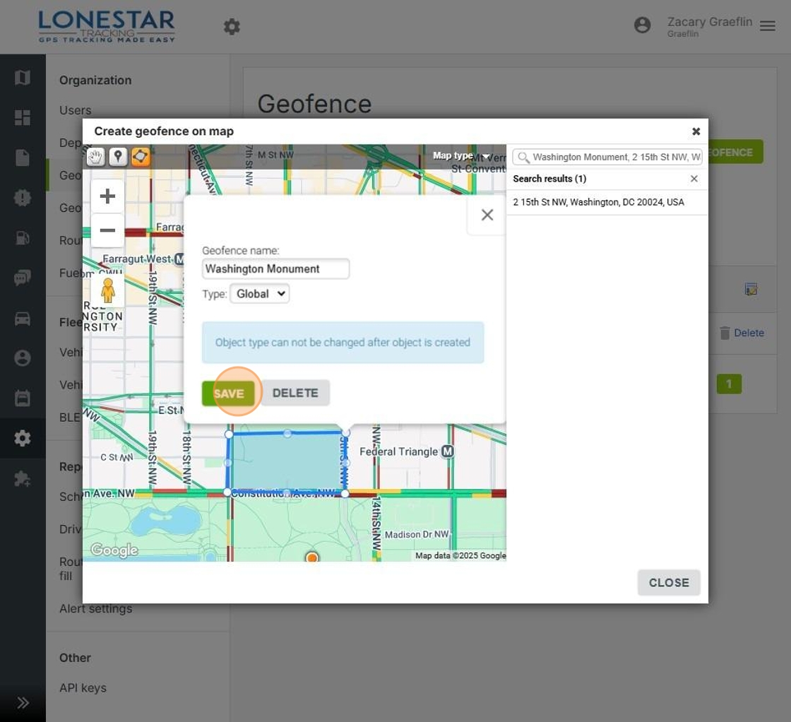
Task: Click the LoneStar Tracking logo
Action: pos(107,27)
